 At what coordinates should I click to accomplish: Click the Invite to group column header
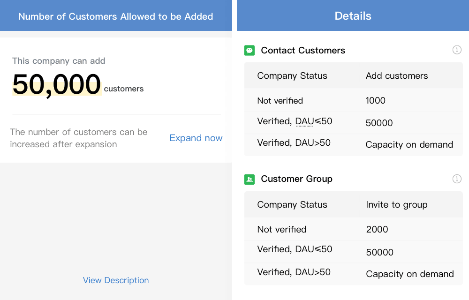pos(397,205)
